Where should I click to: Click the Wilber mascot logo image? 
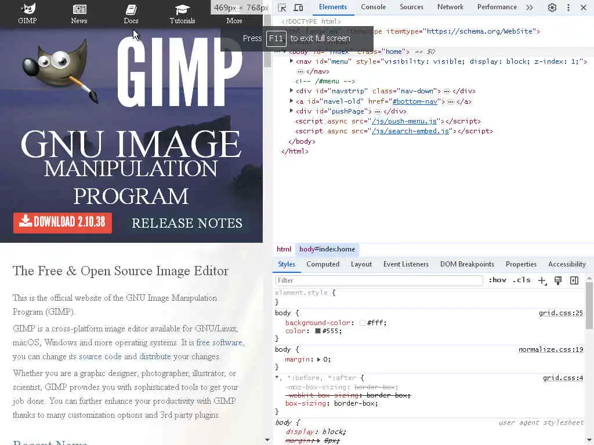click(x=60, y=71)
